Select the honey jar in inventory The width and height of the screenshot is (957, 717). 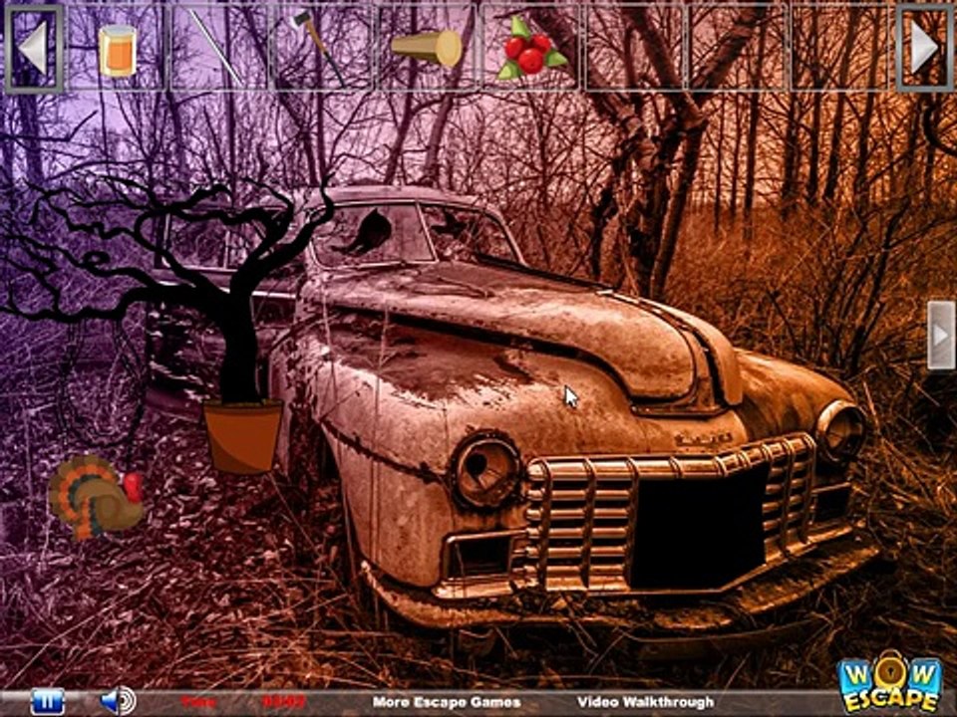[x=118, y=51]
